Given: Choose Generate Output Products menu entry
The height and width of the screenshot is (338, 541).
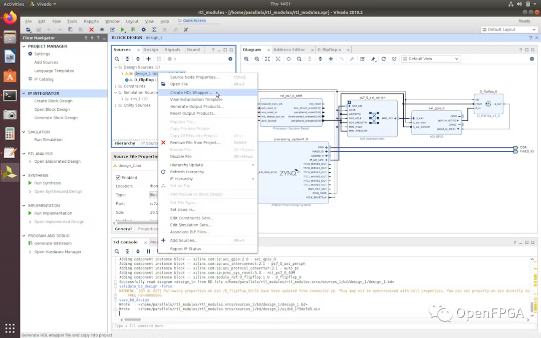Looking at the screenshot, I should coord(196,107).
